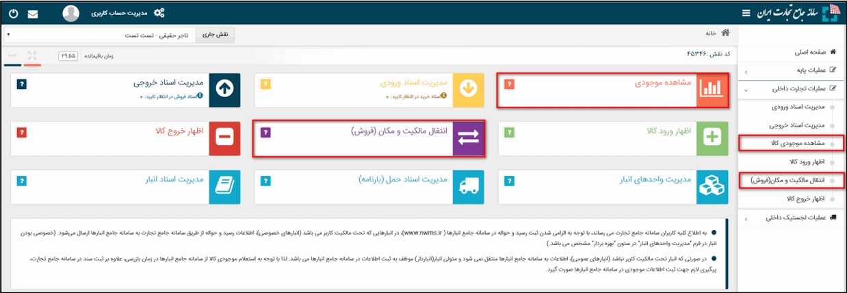Click the yellow download مدیریت اسناد ورودی icon
The width and height of the screenshot is (847, 293).
pyautogui.click(x=469, y=89)
